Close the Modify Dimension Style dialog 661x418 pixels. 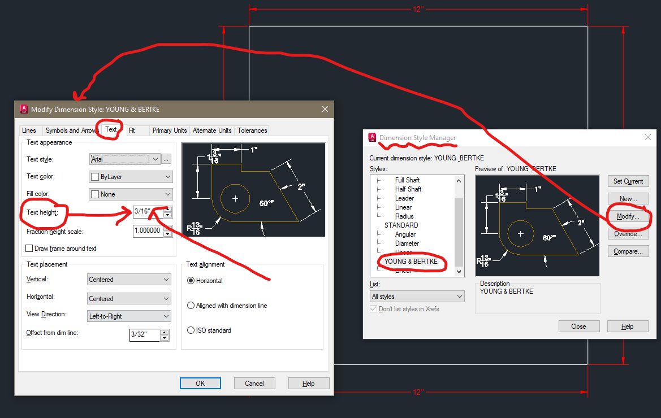325,109
